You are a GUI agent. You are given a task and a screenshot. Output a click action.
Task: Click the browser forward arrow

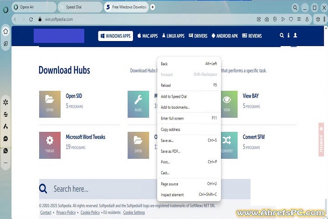(23, 19)
